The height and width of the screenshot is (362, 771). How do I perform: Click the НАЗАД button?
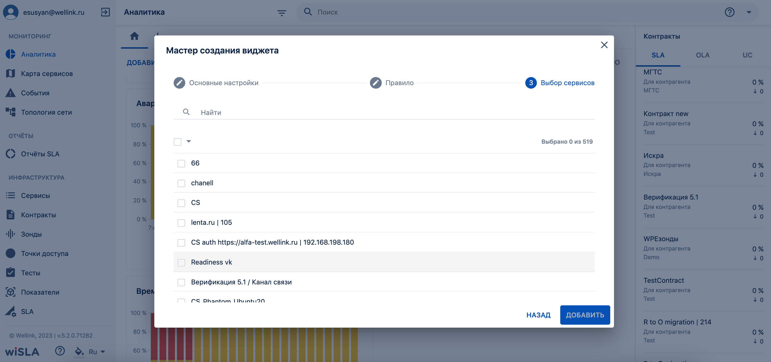(x=538, y=315)
